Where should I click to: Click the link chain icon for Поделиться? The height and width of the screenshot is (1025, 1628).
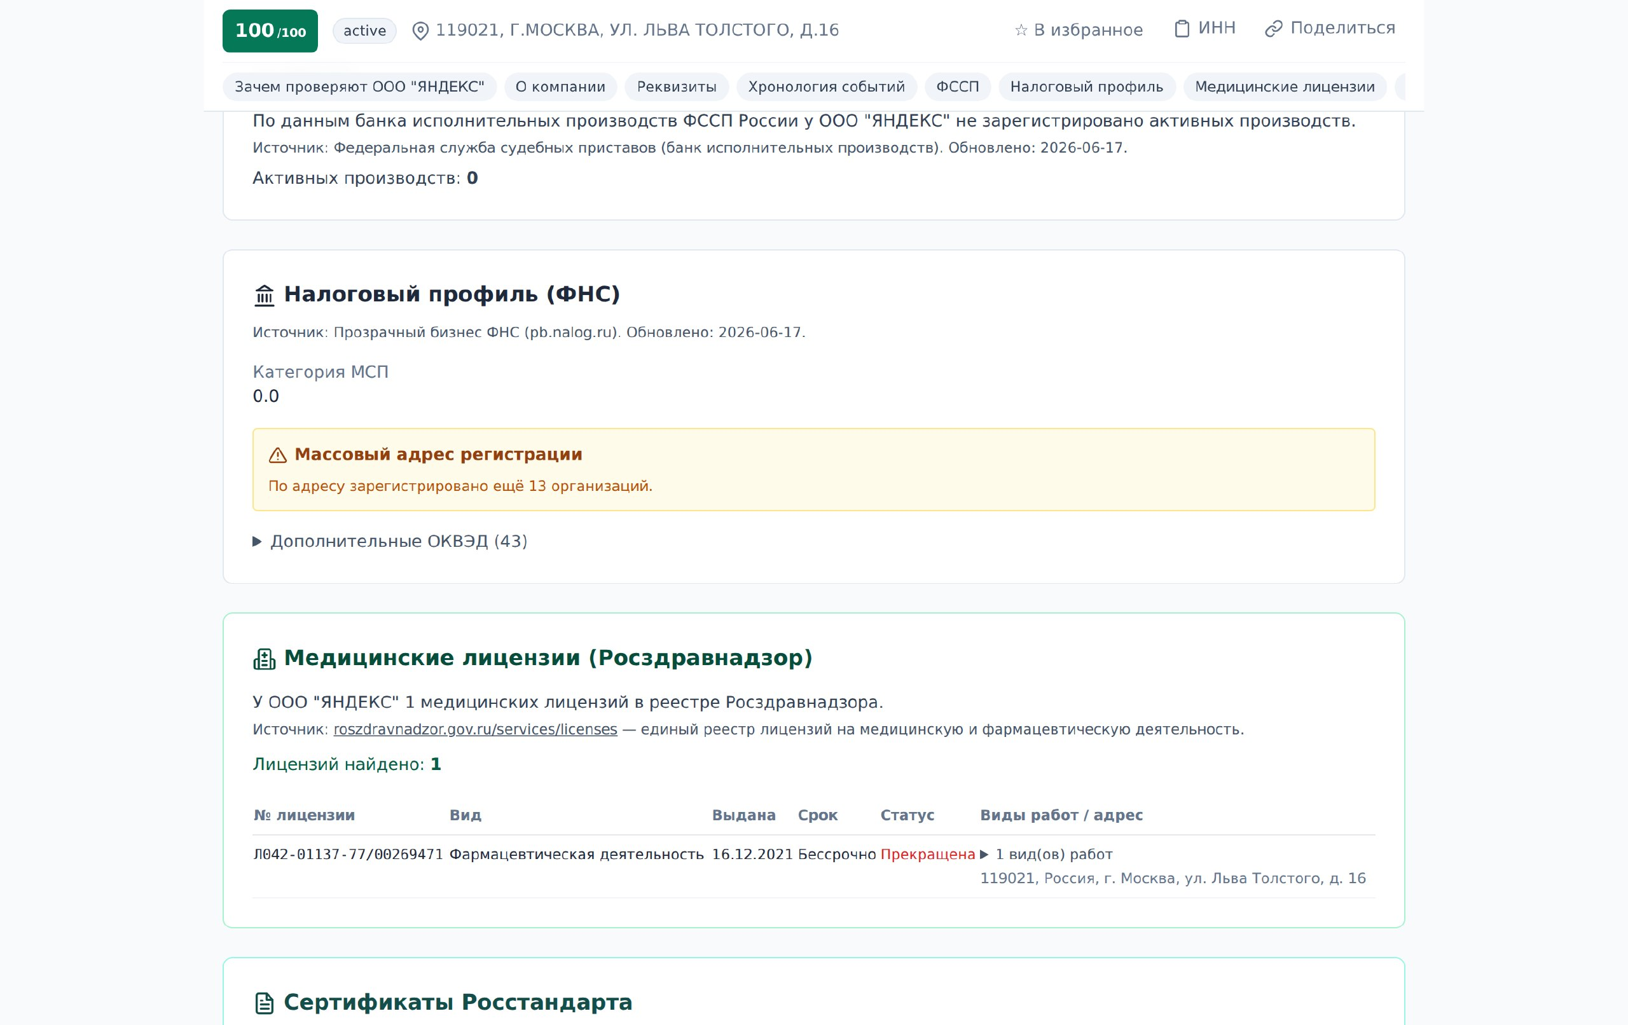click(1274, 29)
